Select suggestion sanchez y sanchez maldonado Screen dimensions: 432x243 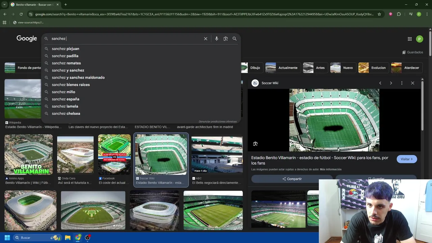pos(141,78)
